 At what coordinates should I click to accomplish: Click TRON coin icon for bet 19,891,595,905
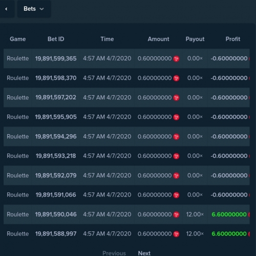point(176,117)
